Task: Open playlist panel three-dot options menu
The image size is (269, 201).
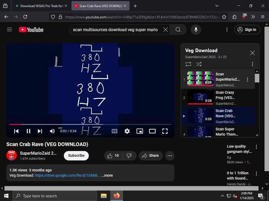Action: pyautogui.click(x=252, y=64)
